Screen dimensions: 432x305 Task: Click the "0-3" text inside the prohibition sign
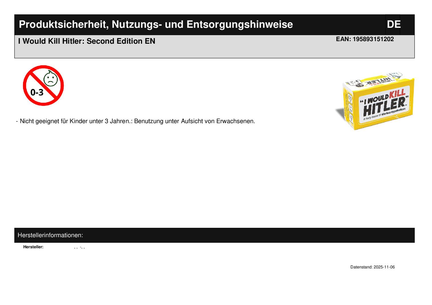(x=37, y=92)
